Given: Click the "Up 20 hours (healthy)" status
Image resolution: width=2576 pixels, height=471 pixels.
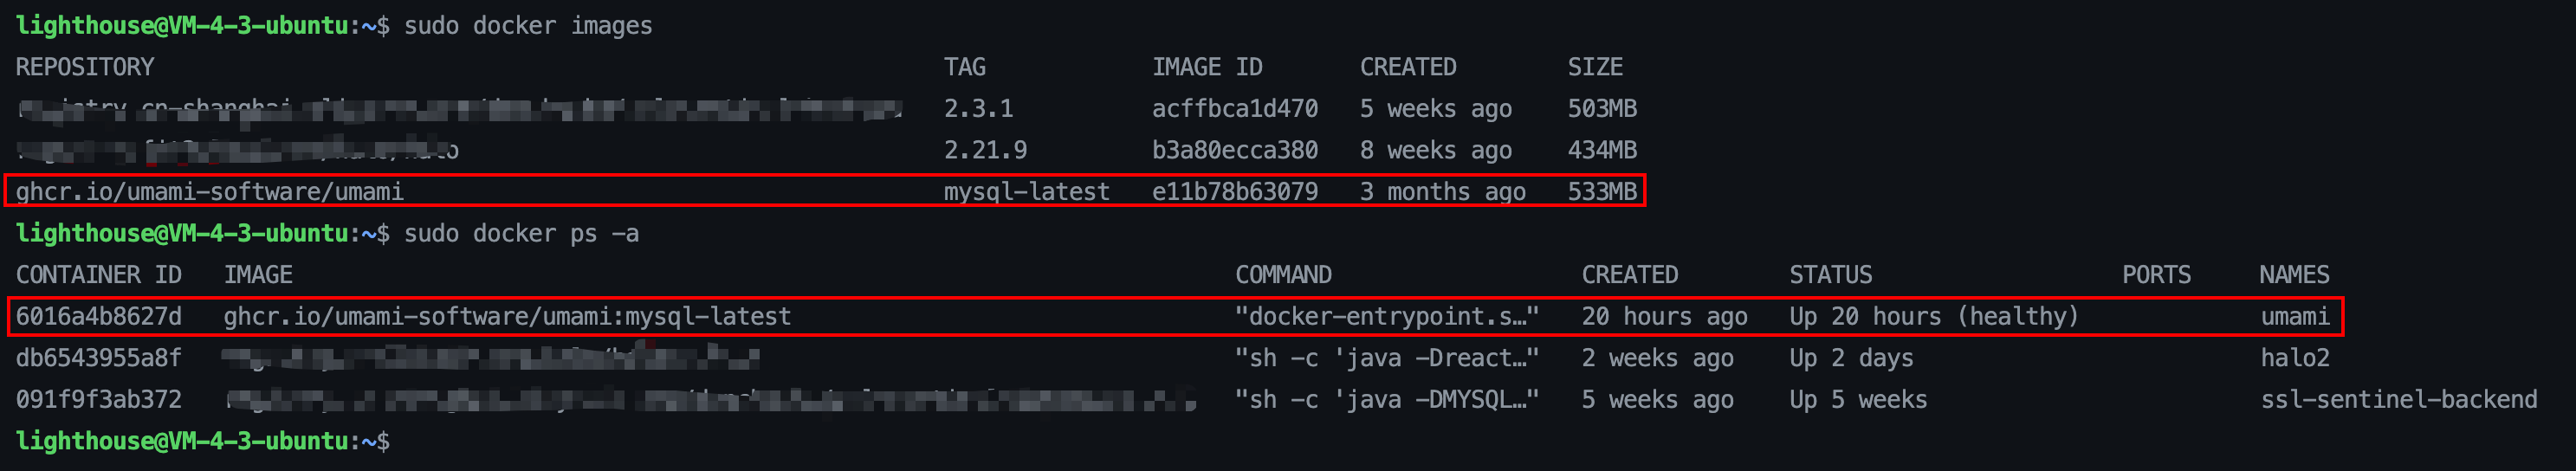Looking at the screenshot, I should click(x=1933, y=317).
